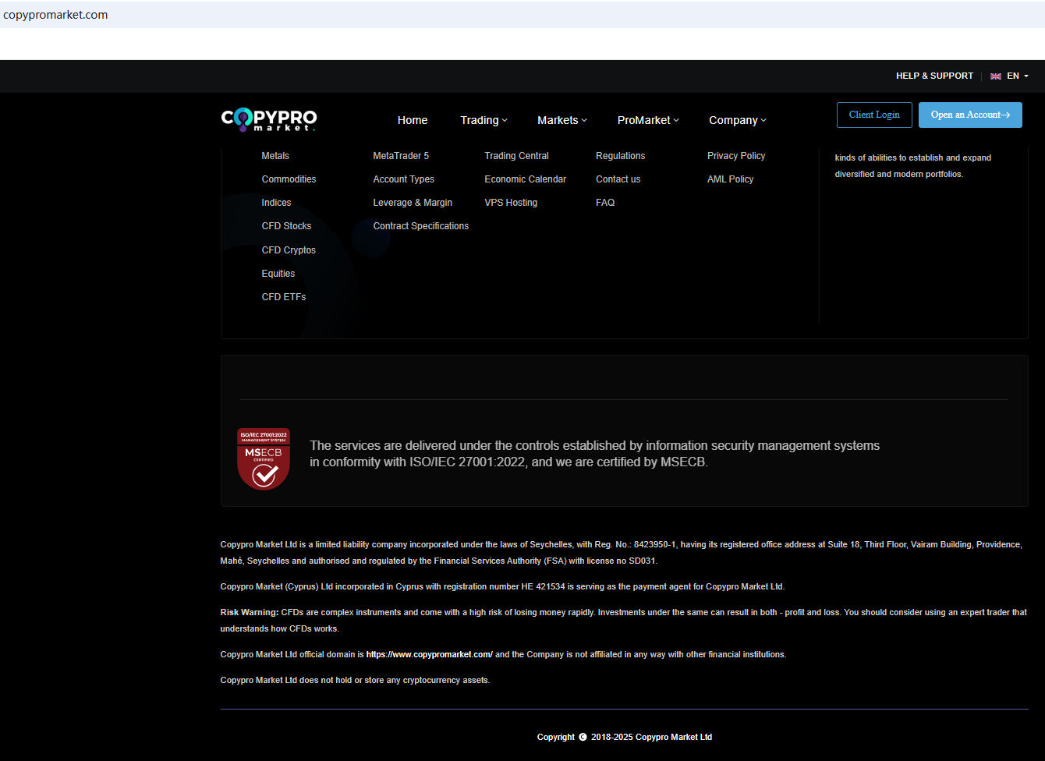The height and width of the screenshot is (761, 1045).
Task: Click the Copypro Market logo
Action: point(269,119)
